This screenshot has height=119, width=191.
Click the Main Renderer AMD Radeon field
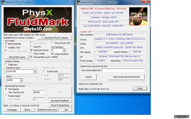119,35
